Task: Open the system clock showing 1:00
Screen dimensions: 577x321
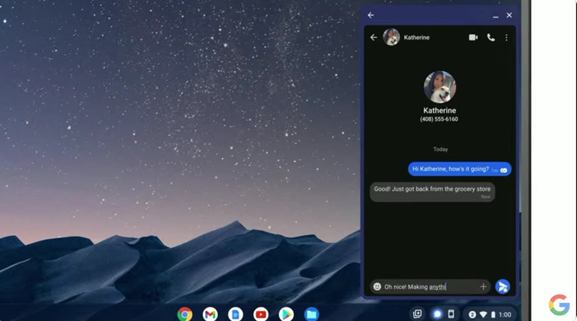Action: pyautogui.click(x=505, y=315)
